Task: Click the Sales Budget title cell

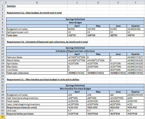Action: (75, 23)
